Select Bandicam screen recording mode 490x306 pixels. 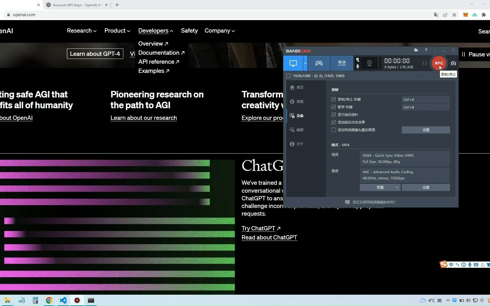tap(293, 63)
